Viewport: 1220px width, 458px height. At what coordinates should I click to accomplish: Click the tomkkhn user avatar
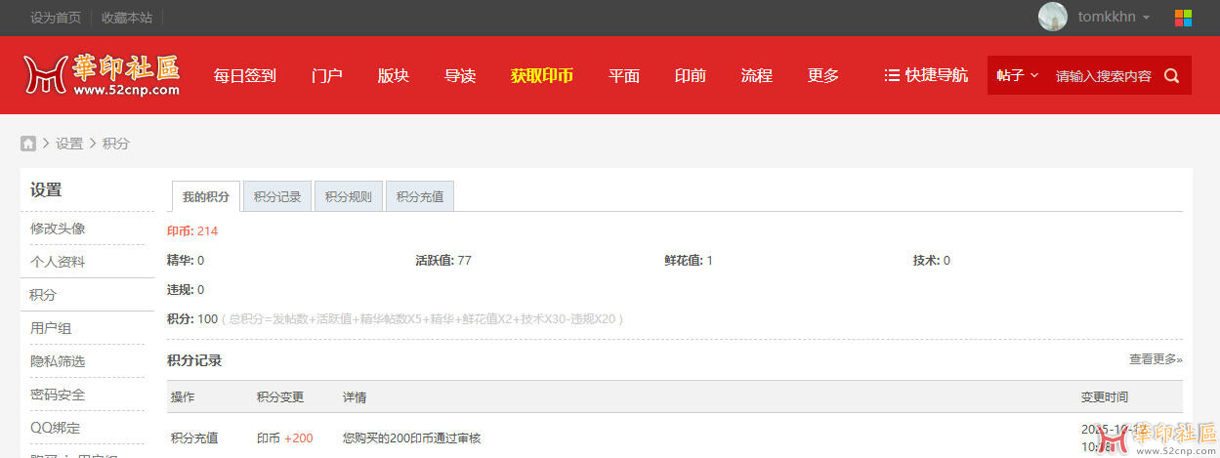1052,17
